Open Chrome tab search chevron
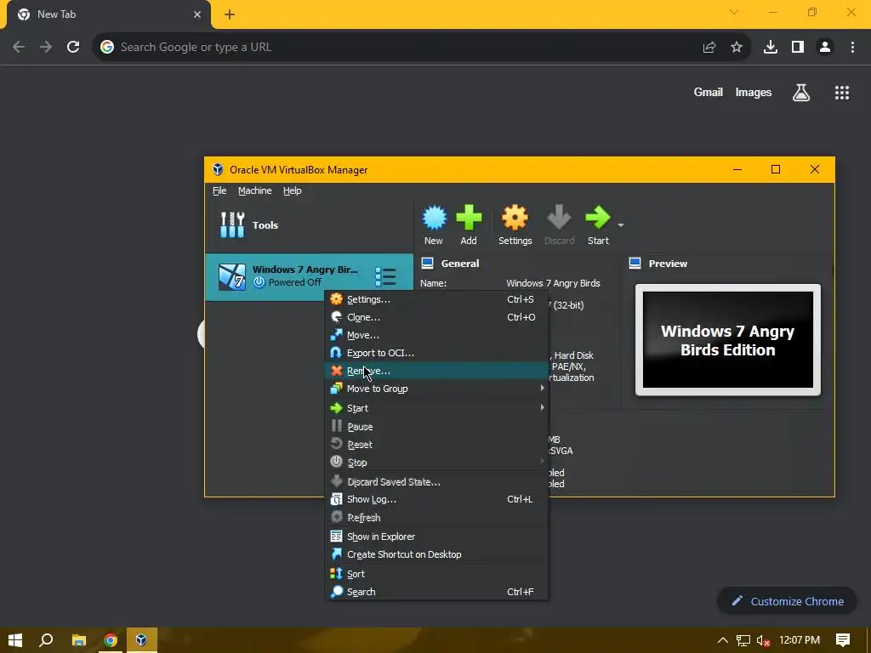 [734, 12]
